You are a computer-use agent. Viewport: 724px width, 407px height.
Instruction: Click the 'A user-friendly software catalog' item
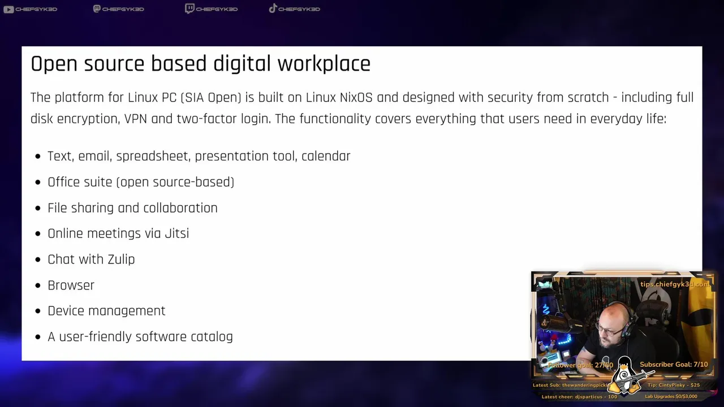click(x=140, y=337)
